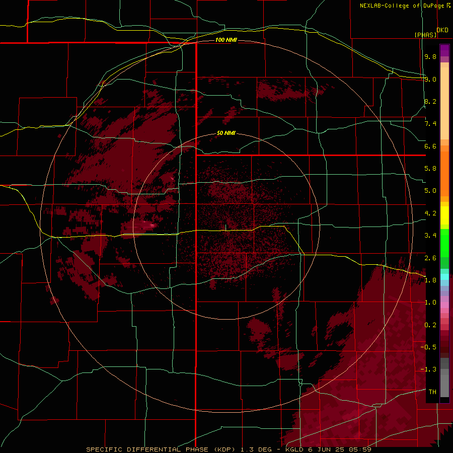The height and width of the screenshot is (453, 453).
Task: Click the 1.0 scale value
Action: tap(430, 303)
